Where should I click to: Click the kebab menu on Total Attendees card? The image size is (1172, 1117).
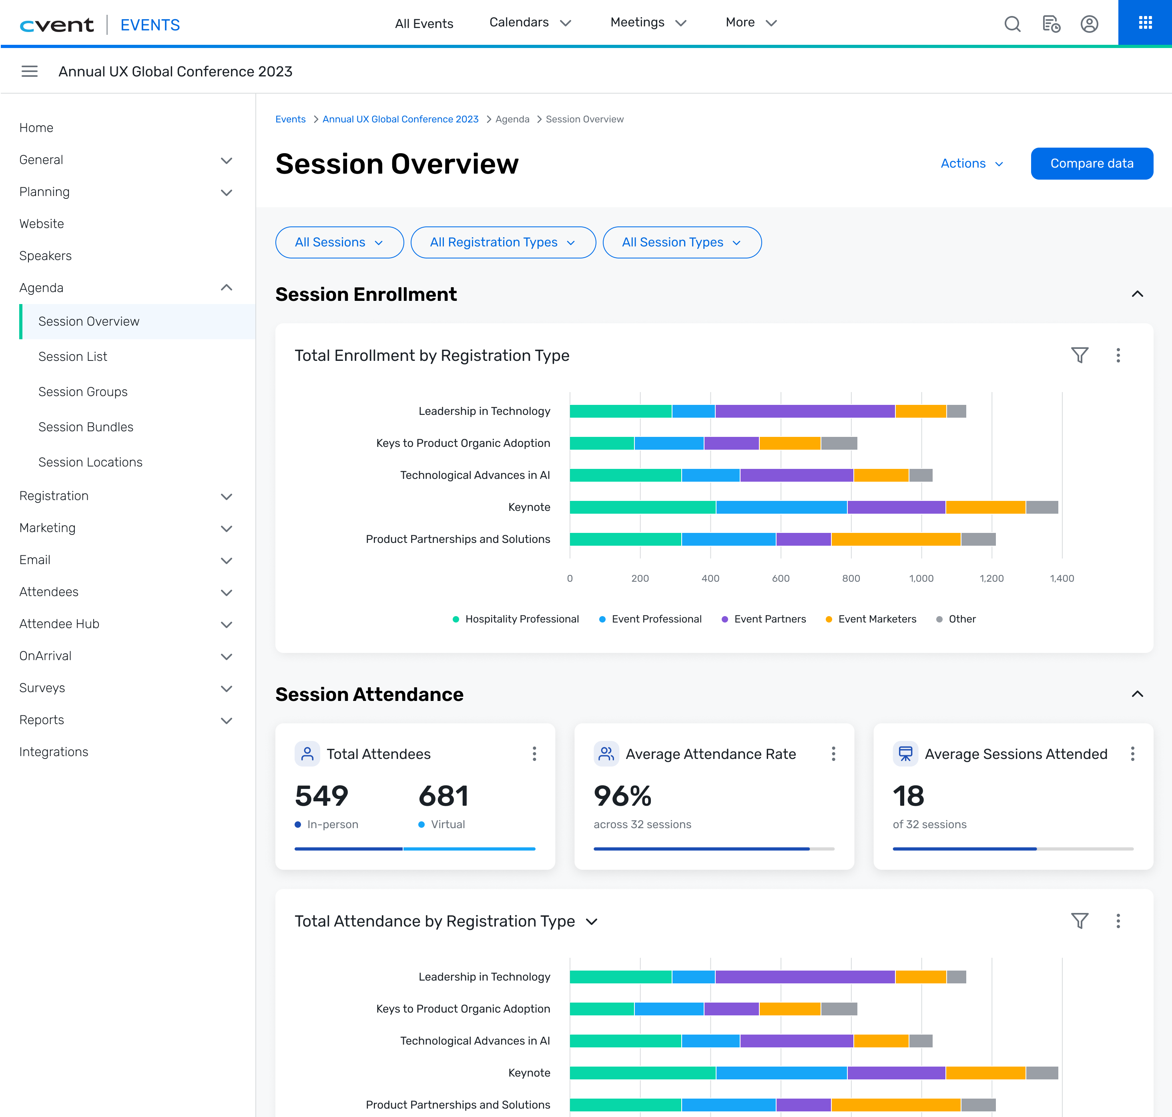(534, 754)
